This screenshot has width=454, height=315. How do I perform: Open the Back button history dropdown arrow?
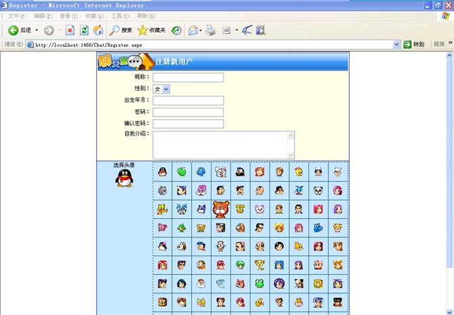37,30
